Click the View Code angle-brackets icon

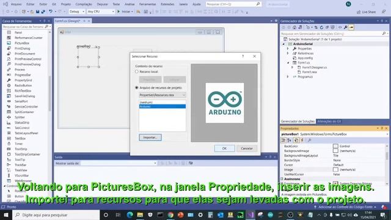point(340,28)
